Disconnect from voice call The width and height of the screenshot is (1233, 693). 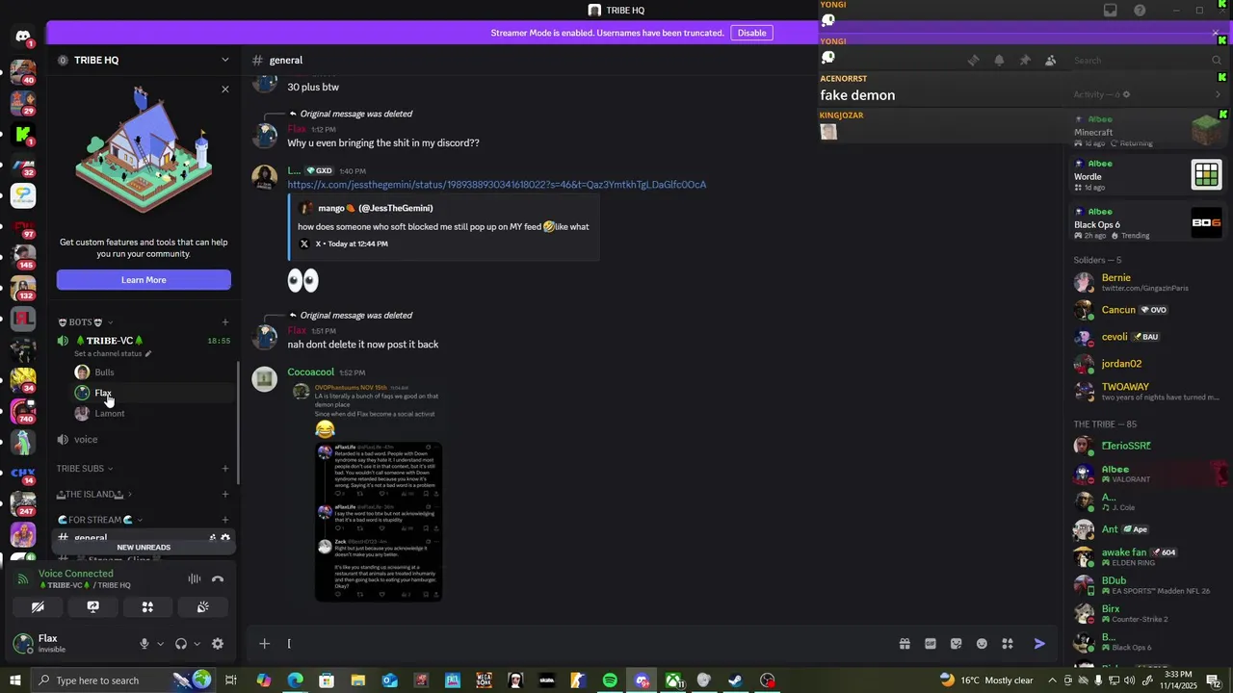coord(218,578)
